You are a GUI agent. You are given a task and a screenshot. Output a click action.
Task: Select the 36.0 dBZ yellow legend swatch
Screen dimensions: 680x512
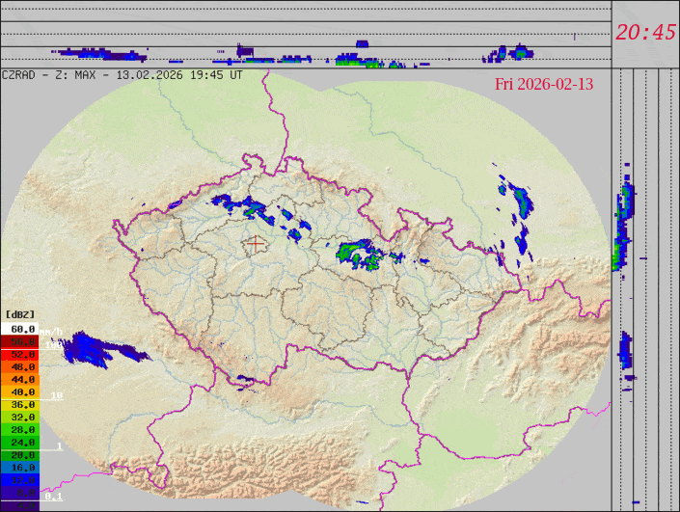point(19,404)
